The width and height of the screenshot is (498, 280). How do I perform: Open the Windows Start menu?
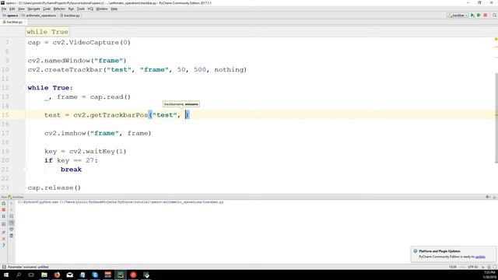pyautogui.click(x=6, y=275)
